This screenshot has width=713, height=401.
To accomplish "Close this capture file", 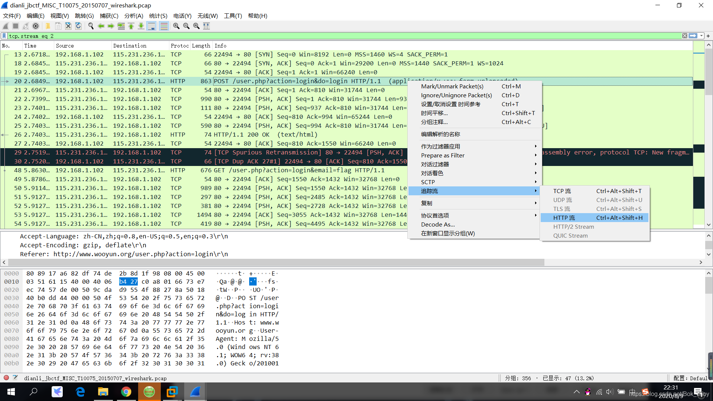I will point(68,26).
